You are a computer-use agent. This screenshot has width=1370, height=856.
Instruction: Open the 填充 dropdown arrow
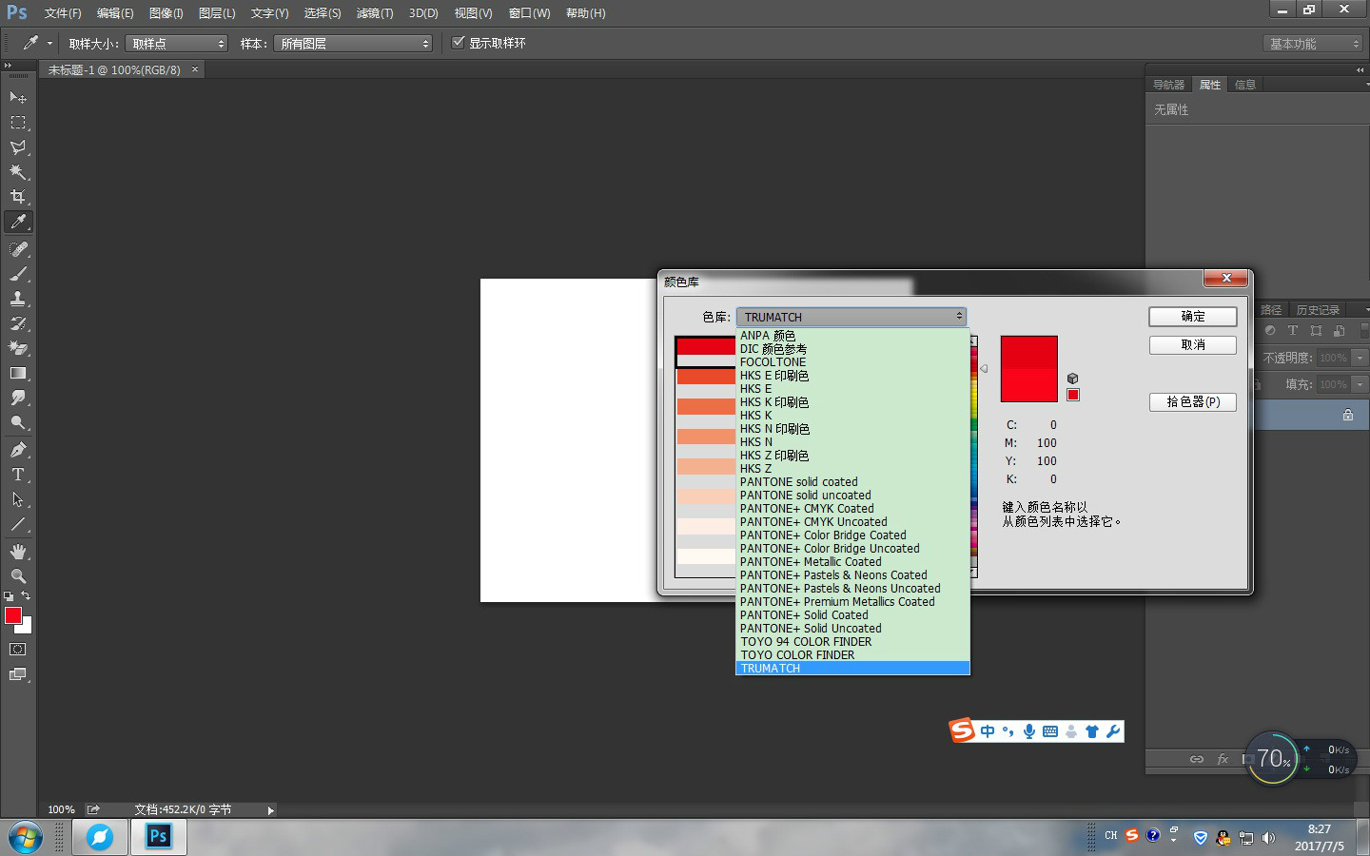[x=1359, y=384]
